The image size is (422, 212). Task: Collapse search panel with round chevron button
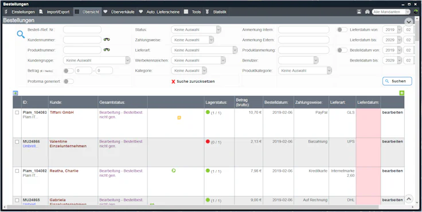(x=409, y=22)
